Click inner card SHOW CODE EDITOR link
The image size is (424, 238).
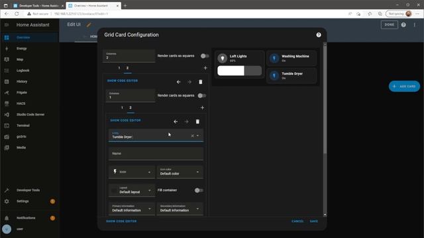pos(125,120)
